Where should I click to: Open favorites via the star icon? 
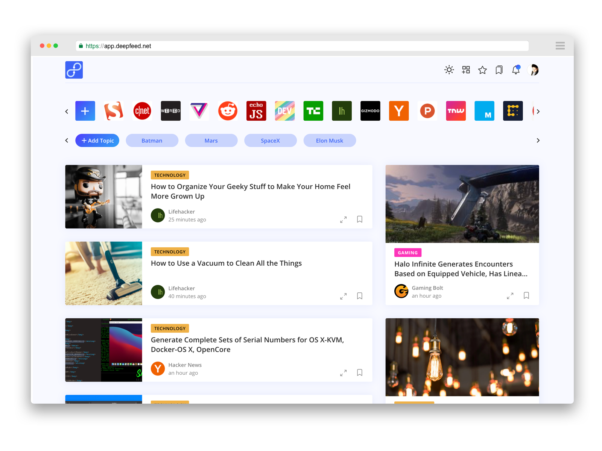pos(482,70)
